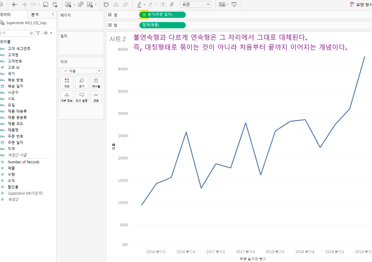Click the 경로 (Path) marks button

click(x=96, y=97)
